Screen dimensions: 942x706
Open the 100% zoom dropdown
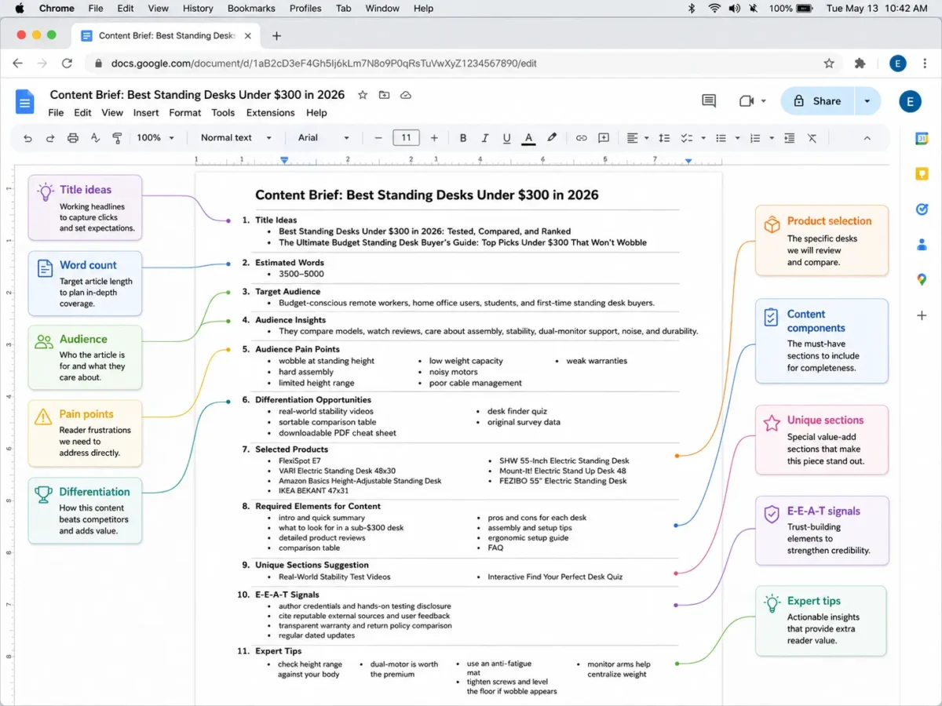pos(155,138)
